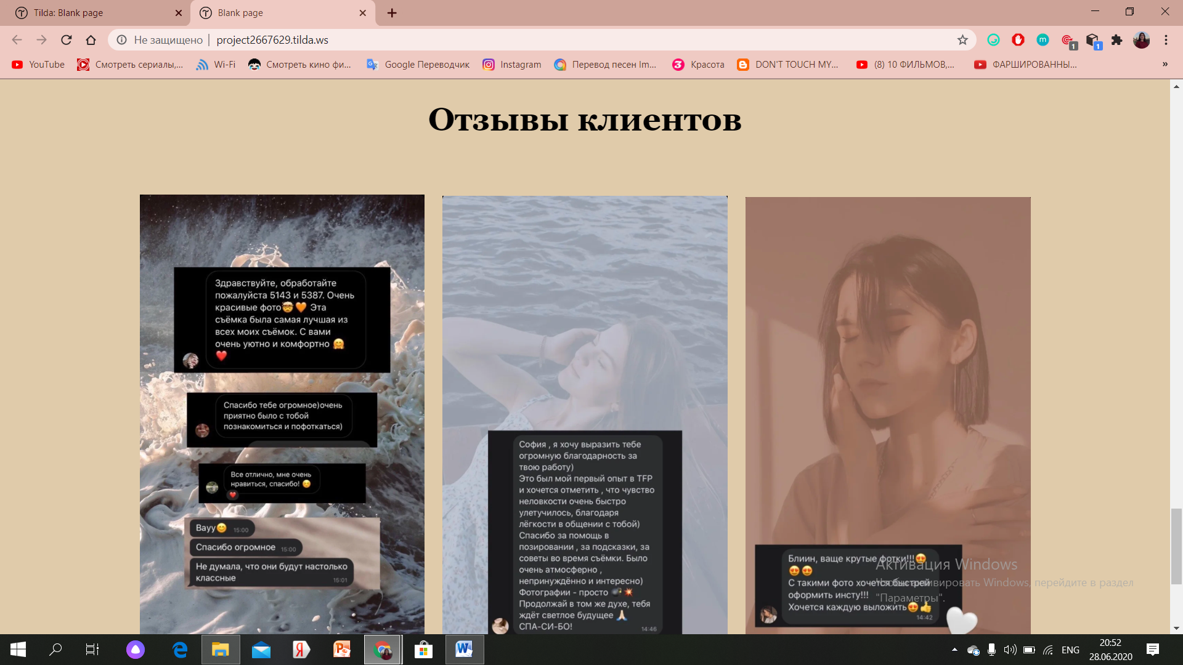Open the YouTube bookmark
Screen dimensions: 1183x665
(38, 64)
